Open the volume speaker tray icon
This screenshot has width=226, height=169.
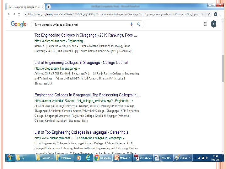coord(207,158)
